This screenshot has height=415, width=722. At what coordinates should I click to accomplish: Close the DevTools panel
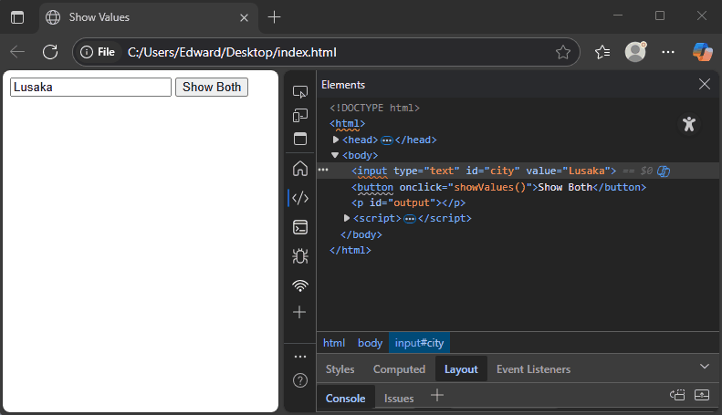pyautogui.click(x=705, y=84)
